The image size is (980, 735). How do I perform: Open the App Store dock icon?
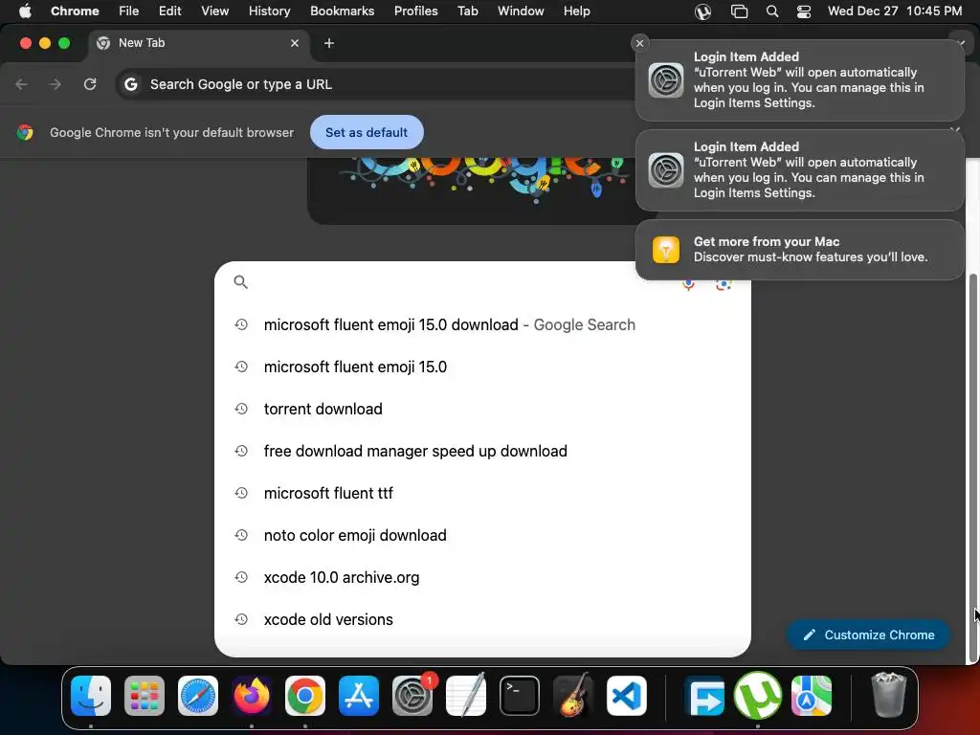pos(359,696)
